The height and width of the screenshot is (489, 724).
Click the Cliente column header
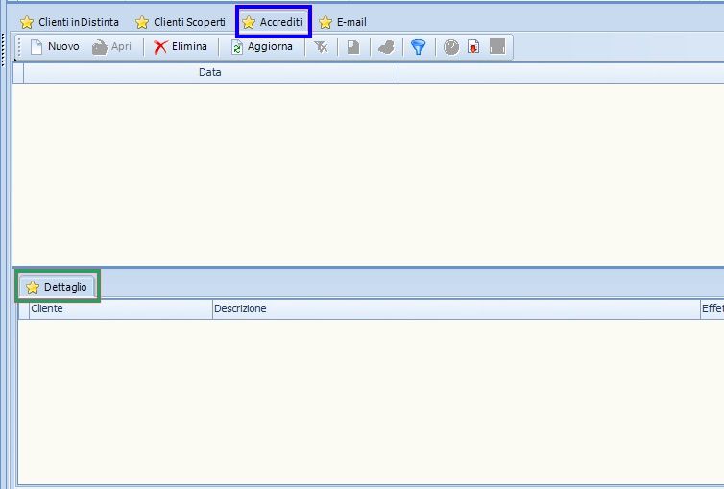[x=120, y=309]
